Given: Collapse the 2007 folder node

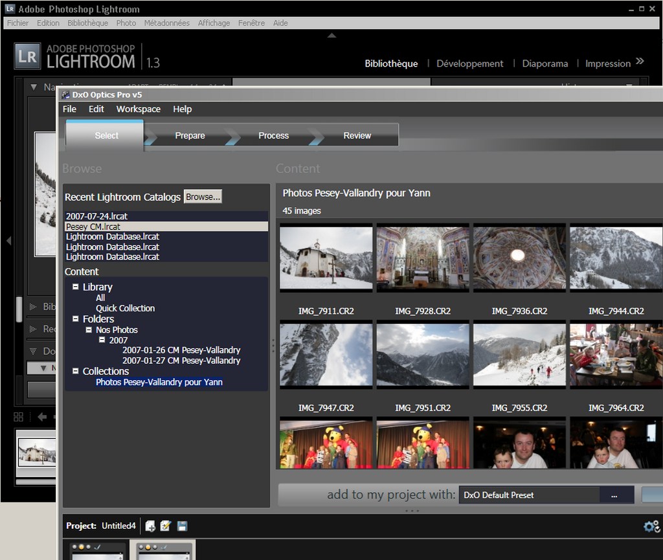Looking at the screenshot, I should (102, 340).
